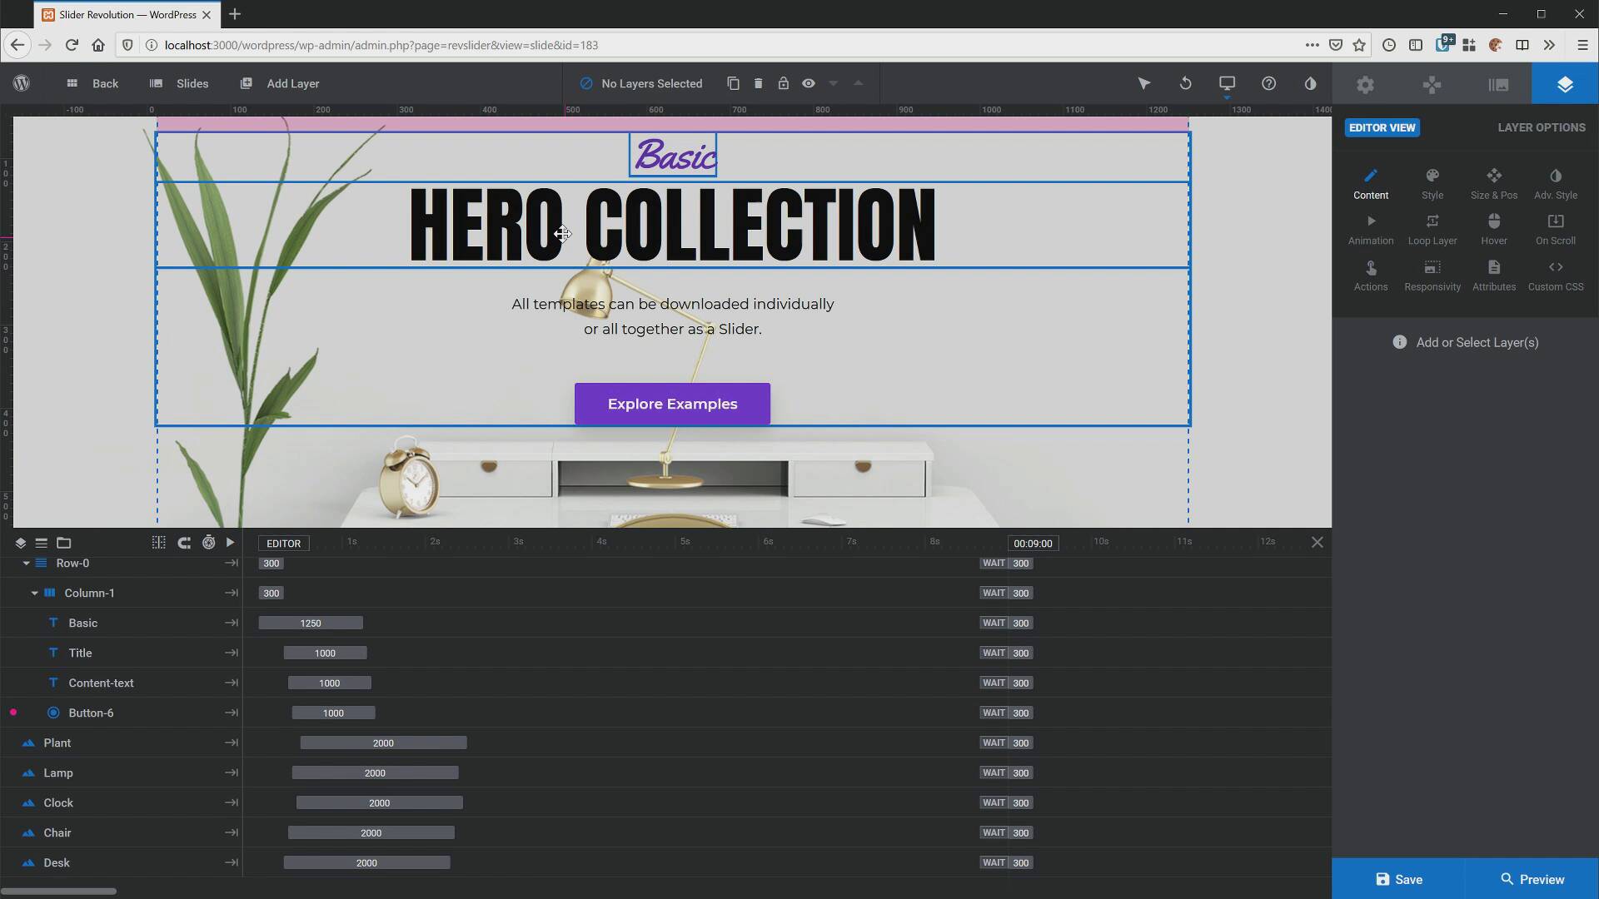
Task: Open the Add Layer menu
Action: pyautogui.click(x=280, y=83)
